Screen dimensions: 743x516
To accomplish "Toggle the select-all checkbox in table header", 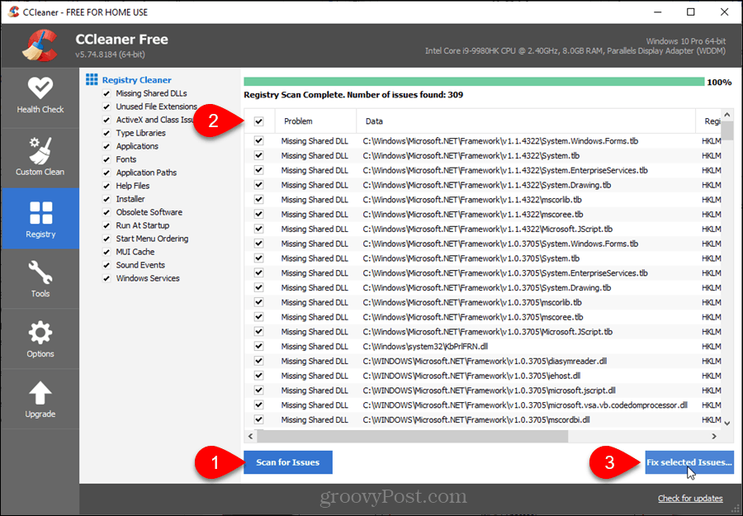I will click(258, 121).
